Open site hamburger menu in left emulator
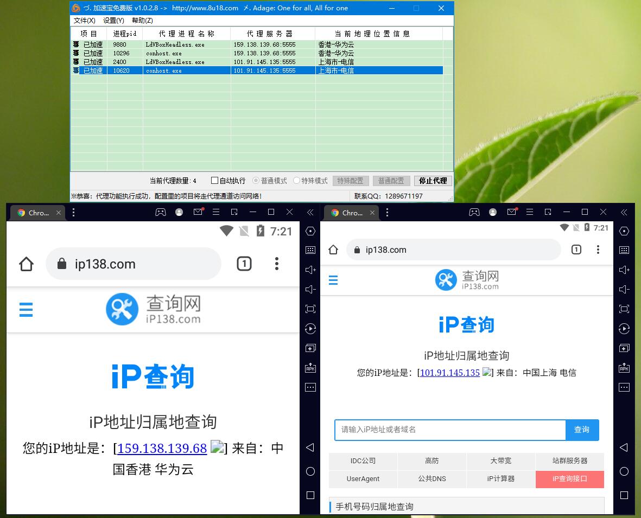The image size is (641, 518). point(26,310)
